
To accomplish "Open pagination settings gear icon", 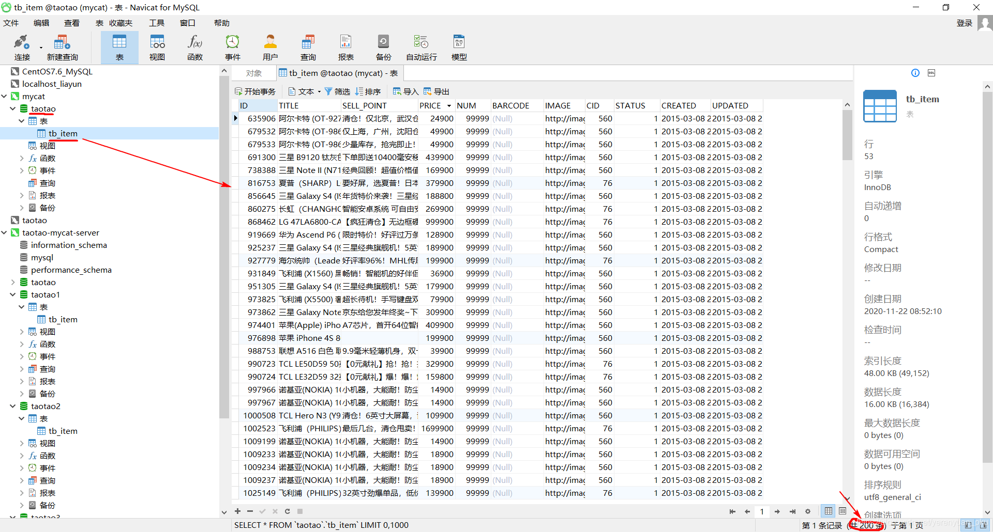I will point(808,511).
